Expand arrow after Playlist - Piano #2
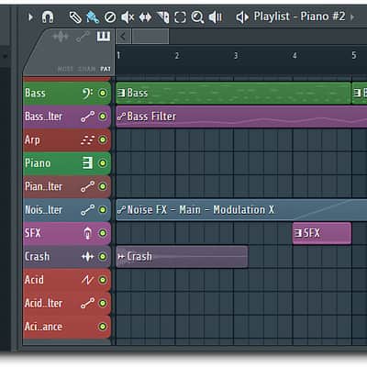The width and height of the screenshot is (367, 367). [352, 17]
